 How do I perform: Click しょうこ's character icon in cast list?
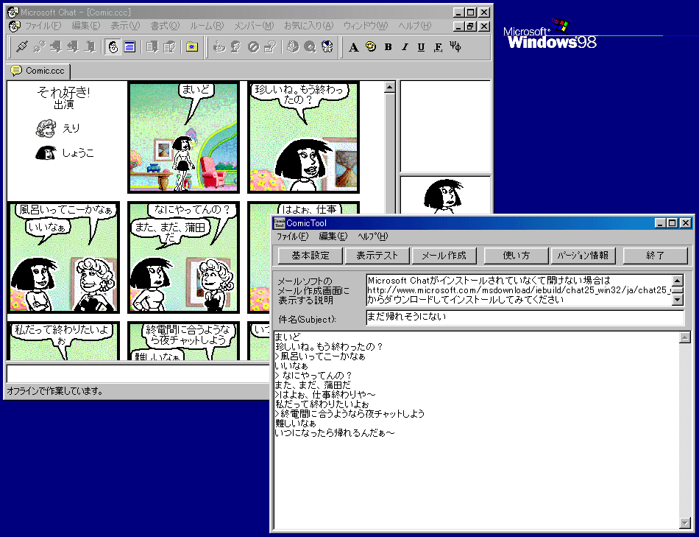[x=46, y=153]
